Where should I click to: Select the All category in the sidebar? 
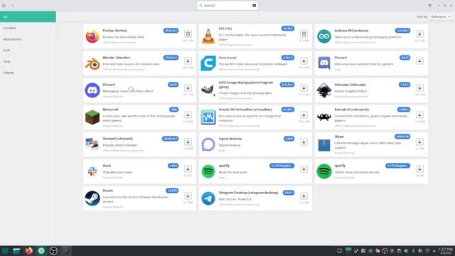(x=28, y=17)
